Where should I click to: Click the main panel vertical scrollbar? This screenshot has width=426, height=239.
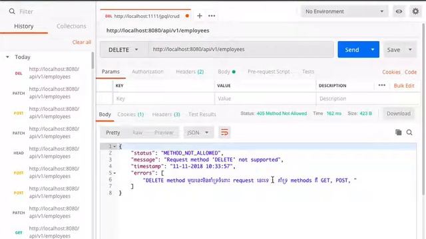point(423,108)
